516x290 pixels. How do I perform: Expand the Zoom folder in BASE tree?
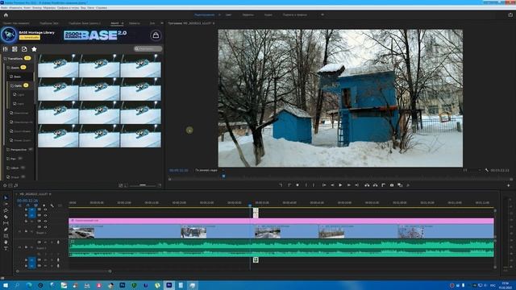15,68
